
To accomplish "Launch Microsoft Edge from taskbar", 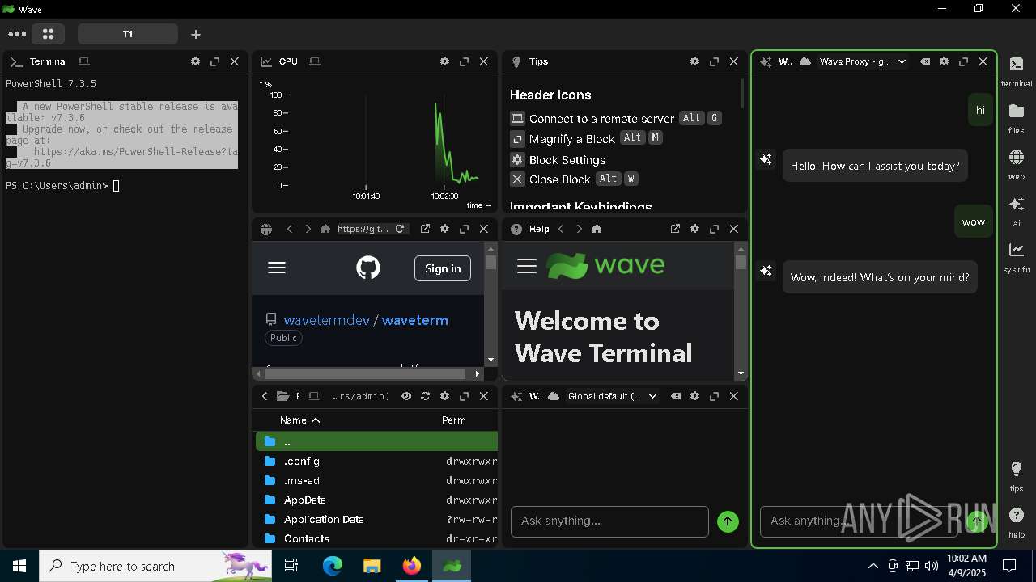I will (333, 566).
